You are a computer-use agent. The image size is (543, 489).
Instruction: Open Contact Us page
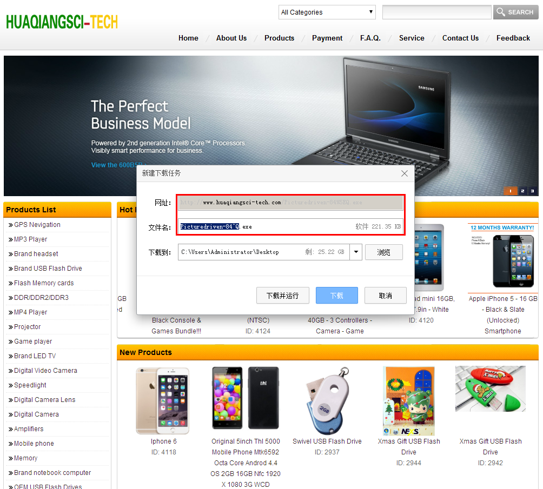click(460, 38)
